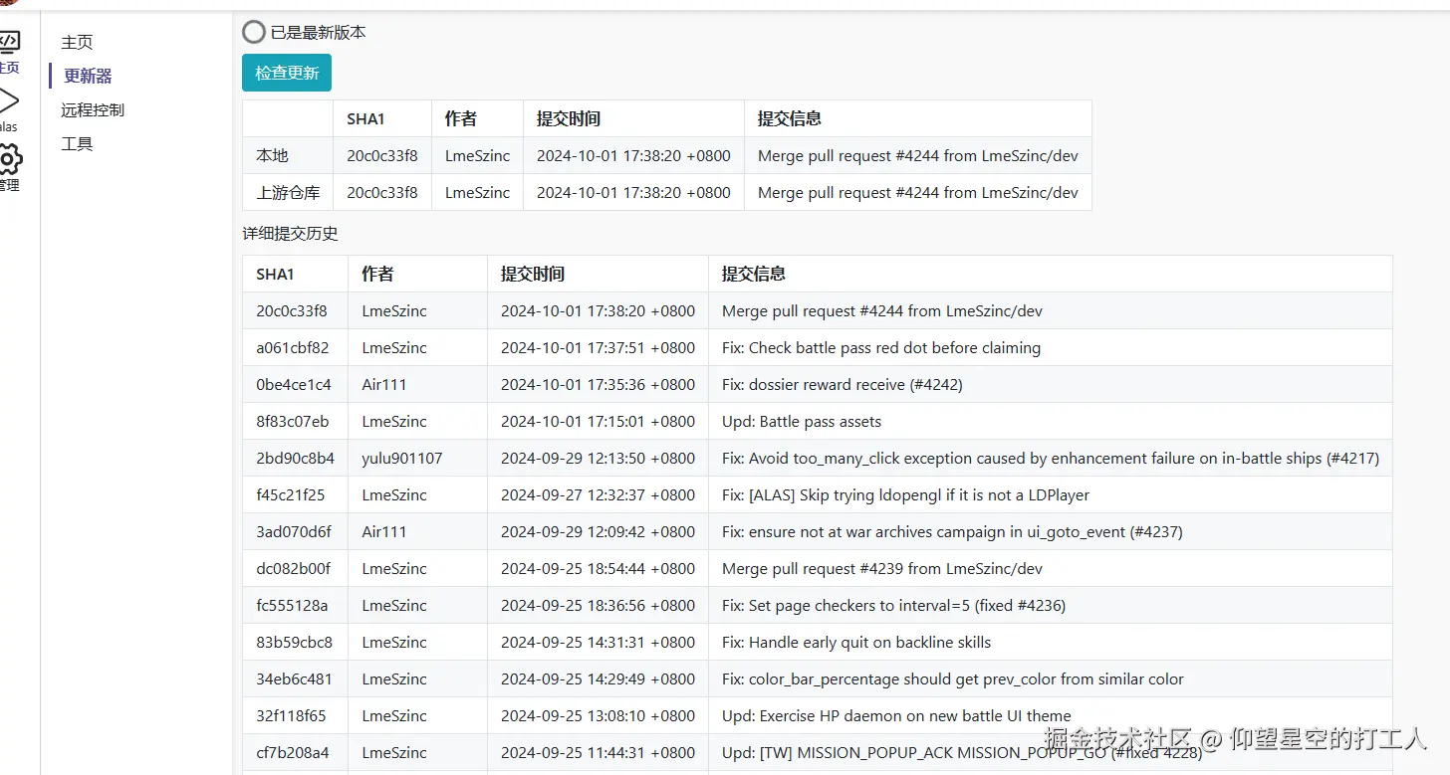The width and height of the screenshot is (1450, 775).
Task: Click commit 'Fix: Handle early quit on backline skills'
Action: pos(856,642)
